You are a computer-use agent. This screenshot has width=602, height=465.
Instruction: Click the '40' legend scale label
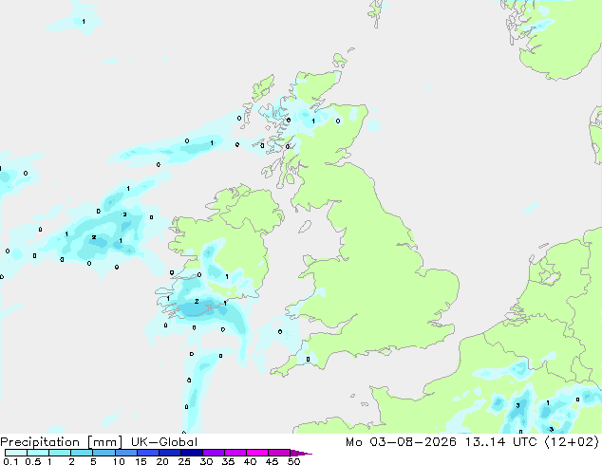point(250,461)
